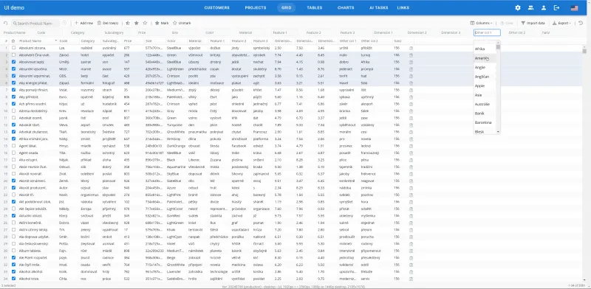Toggle the checkbox for row 31 Ale Plzeň rozpačet
This screenshot has height=289, width=591.
13,258
